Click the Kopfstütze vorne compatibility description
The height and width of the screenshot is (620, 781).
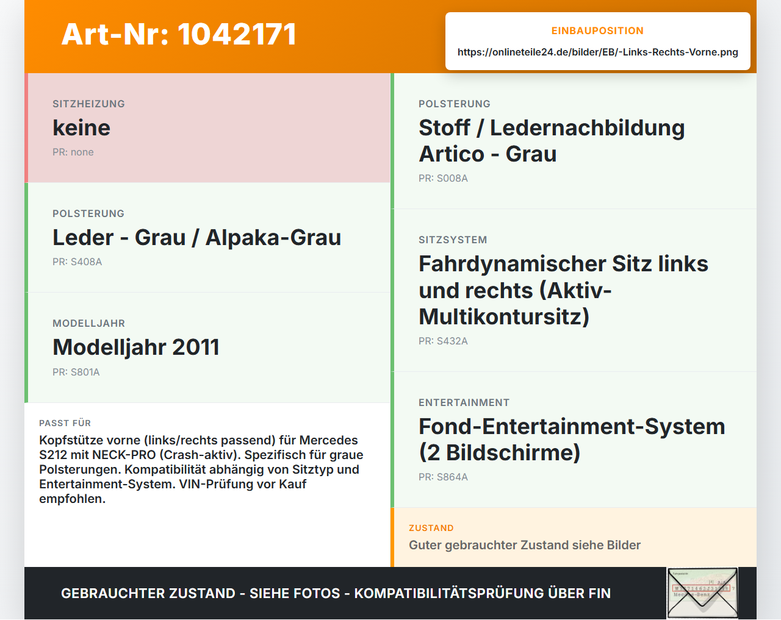coord(201,469)
